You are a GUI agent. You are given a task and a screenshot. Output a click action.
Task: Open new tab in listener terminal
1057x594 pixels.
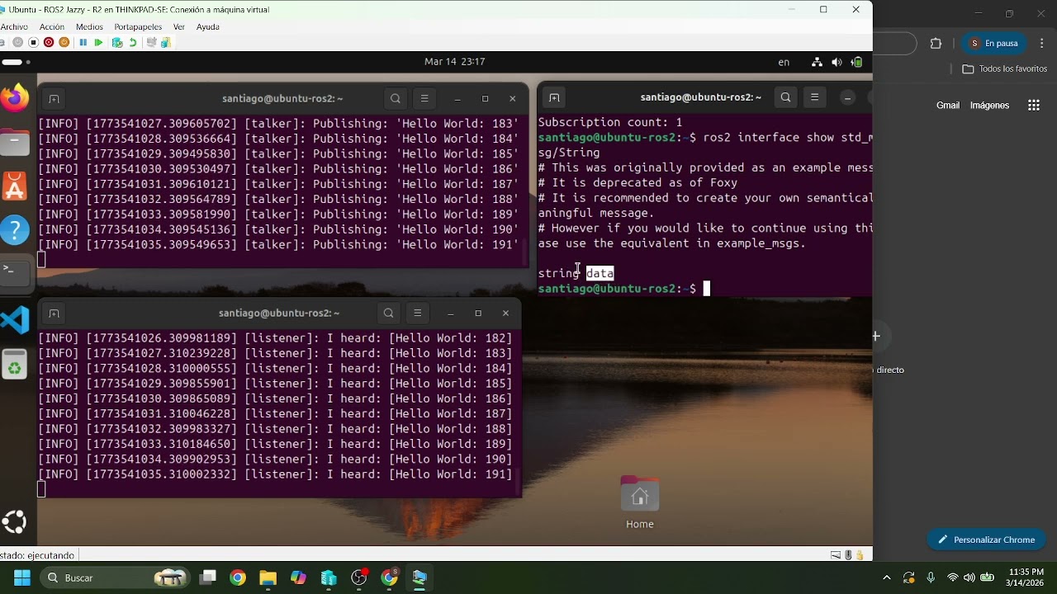coord(54,313)
